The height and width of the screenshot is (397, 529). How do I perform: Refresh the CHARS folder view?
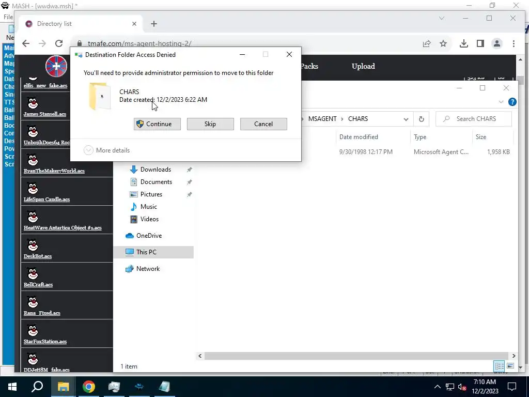422,119
